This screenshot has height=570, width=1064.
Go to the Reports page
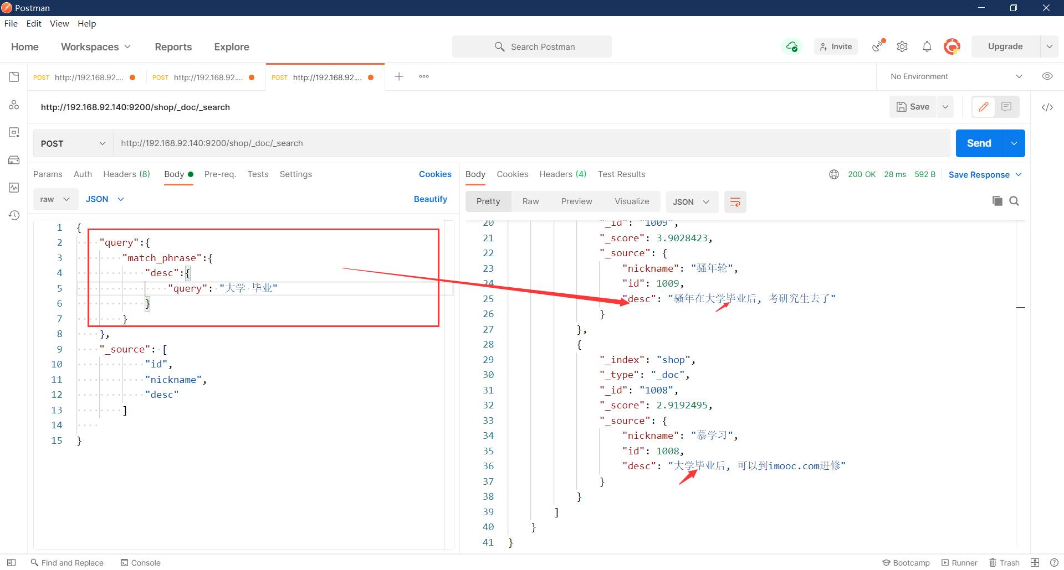173,47
